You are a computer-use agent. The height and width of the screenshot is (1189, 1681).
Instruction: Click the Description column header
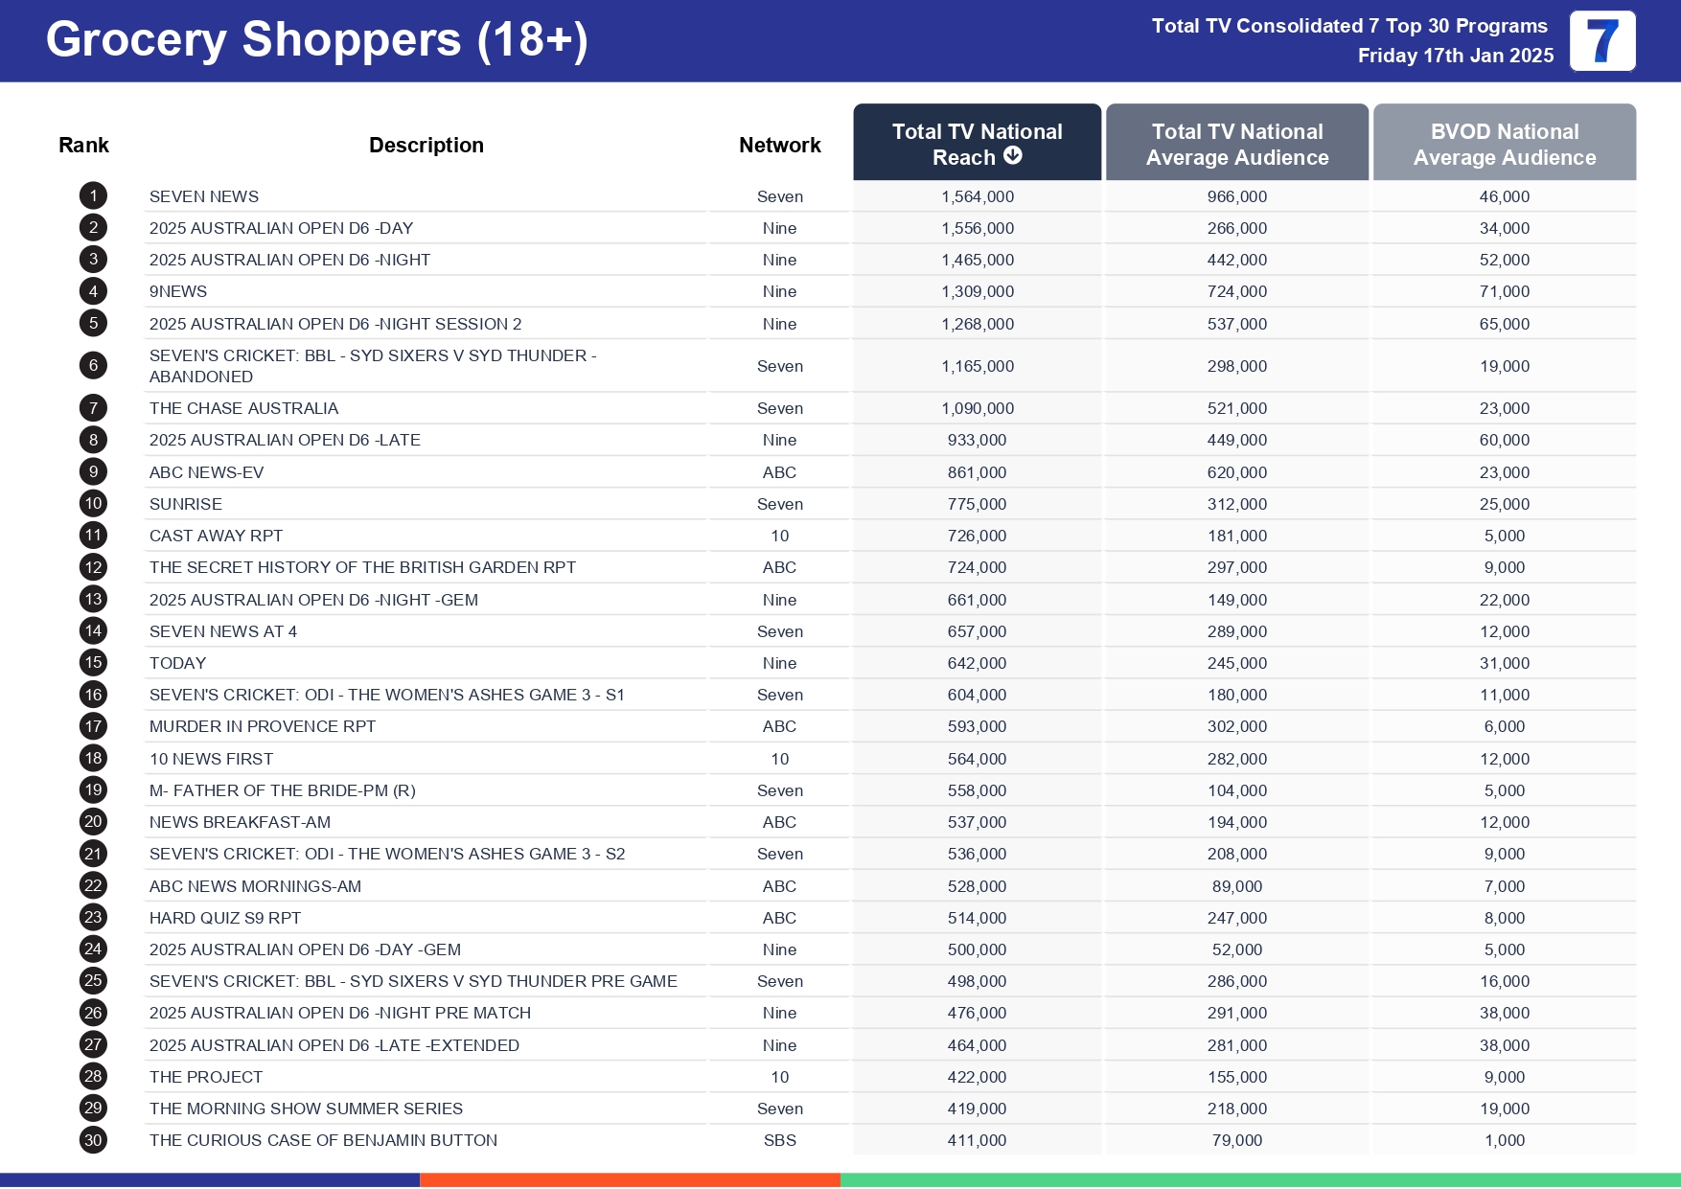click(426, 146)
